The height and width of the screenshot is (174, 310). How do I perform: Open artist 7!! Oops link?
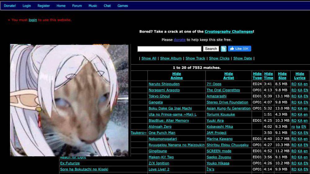click(x=214, y=84)
